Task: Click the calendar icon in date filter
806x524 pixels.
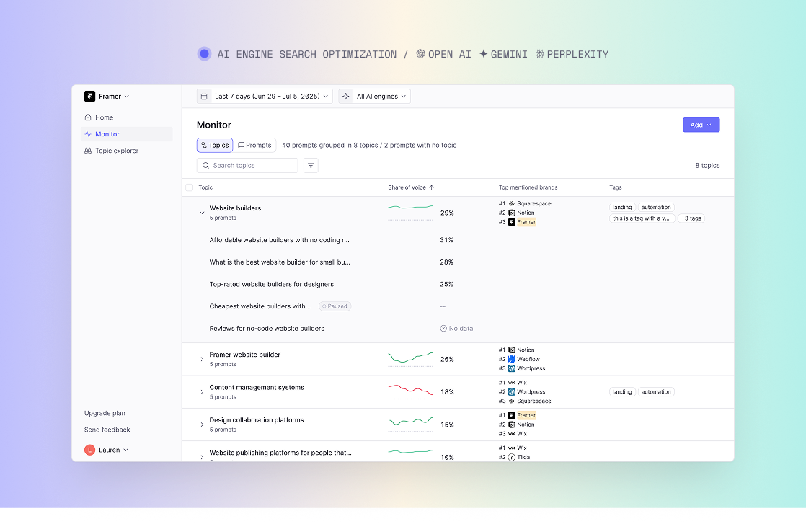Action: (x=204, y=96)
